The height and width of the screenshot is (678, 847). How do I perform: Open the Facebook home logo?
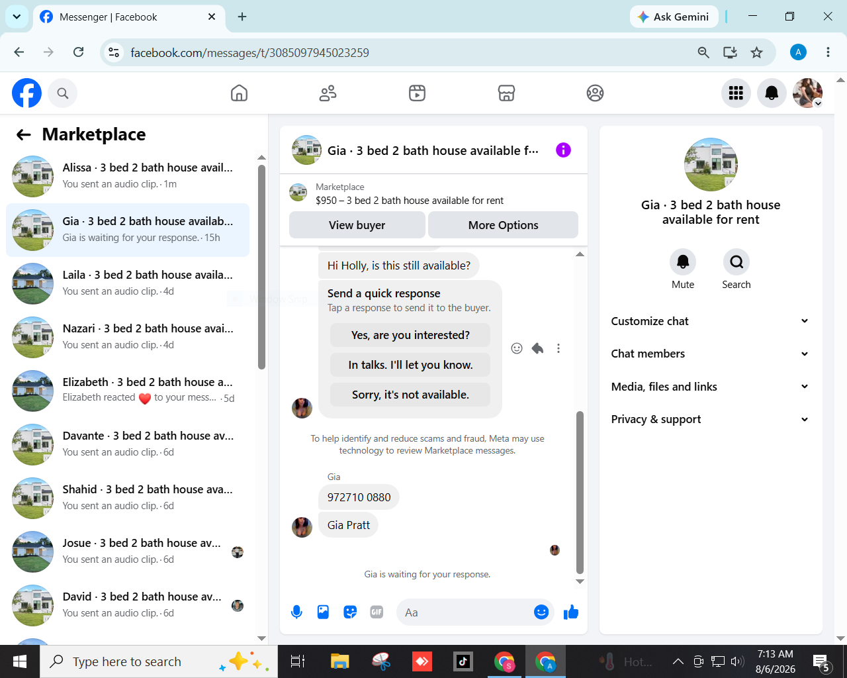coord(26,93)
